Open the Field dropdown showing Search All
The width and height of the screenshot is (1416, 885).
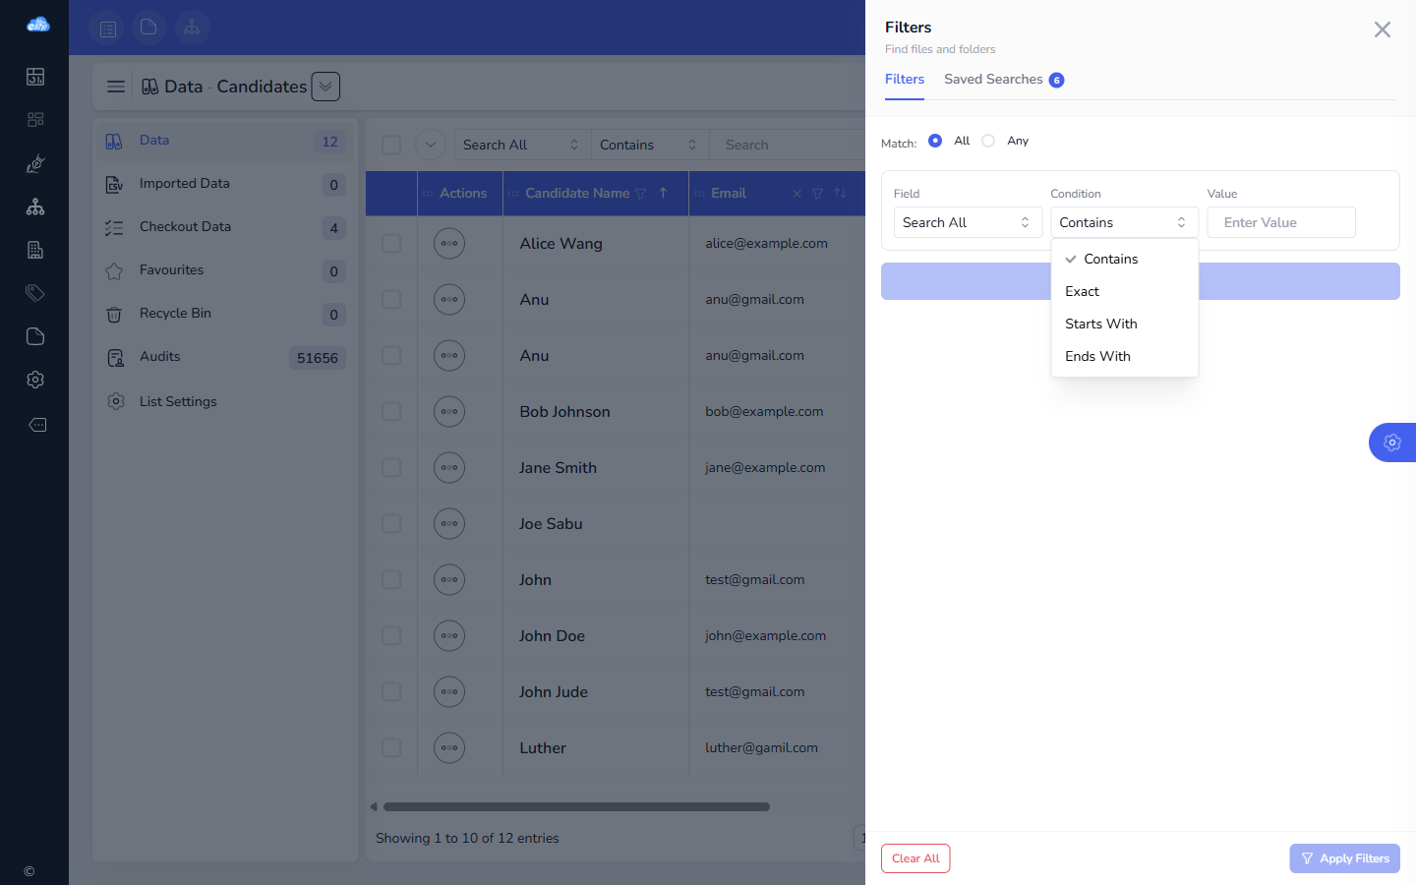point(968,222)
